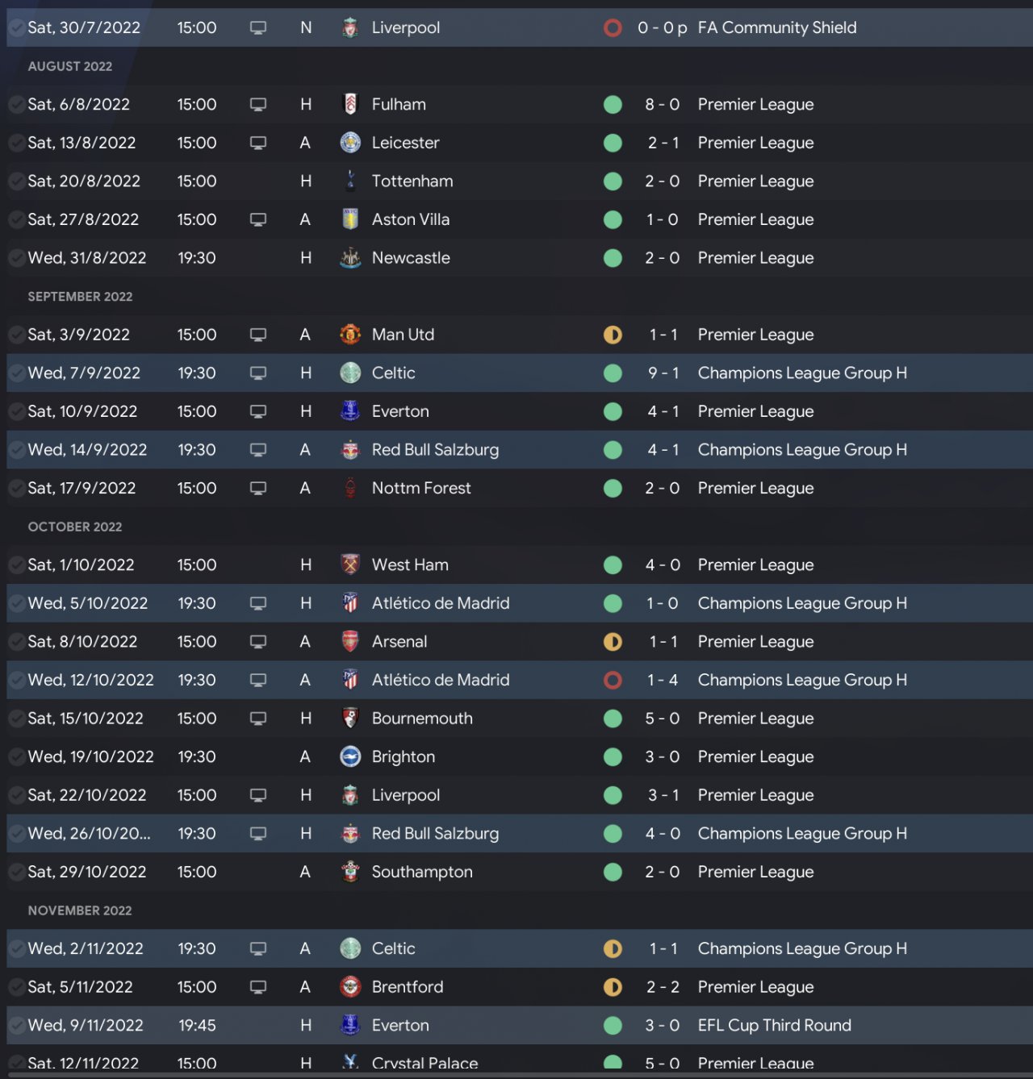
Task: Click the orange draw indicator for Brentford match
Action: coord(613,987)
